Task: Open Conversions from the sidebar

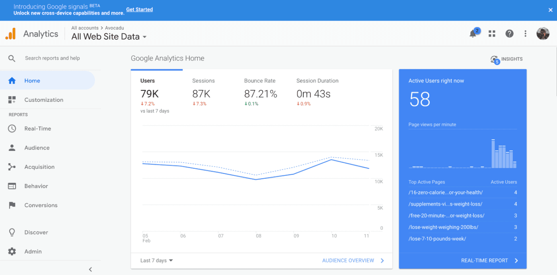Action: [41, 205]
